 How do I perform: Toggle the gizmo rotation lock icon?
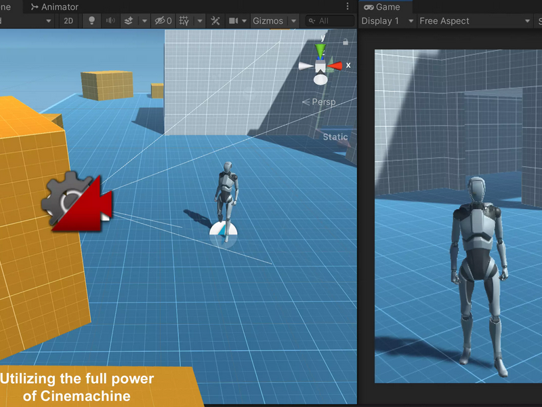click(x=346, y=42)
